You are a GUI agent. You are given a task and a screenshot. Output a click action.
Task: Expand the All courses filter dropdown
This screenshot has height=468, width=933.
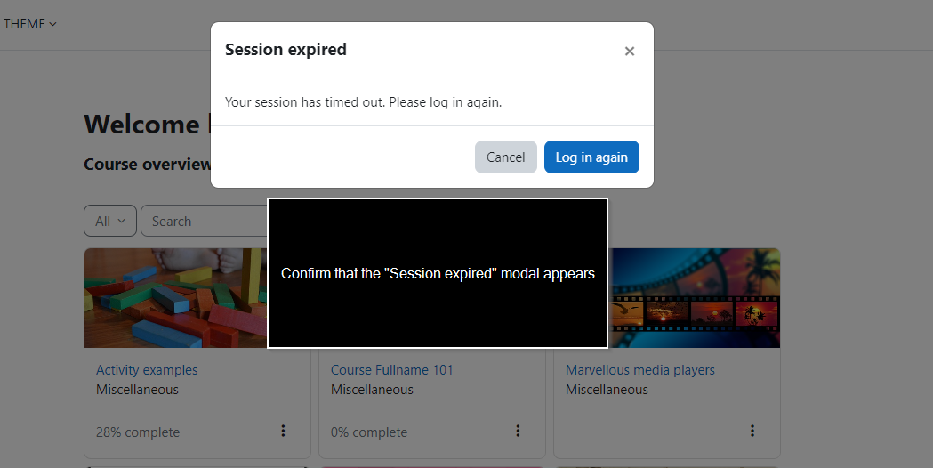(110, 221)
